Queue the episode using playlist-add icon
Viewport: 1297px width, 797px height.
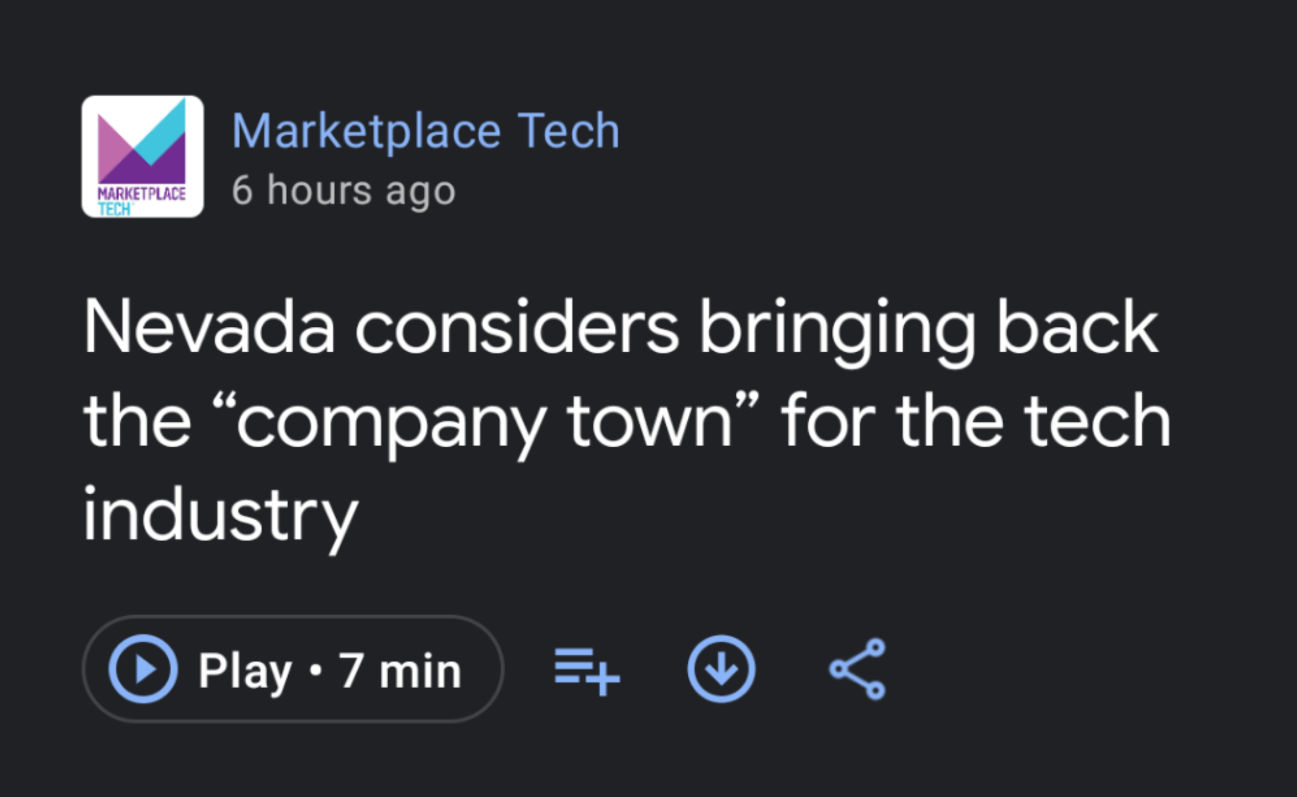point(587,670)
